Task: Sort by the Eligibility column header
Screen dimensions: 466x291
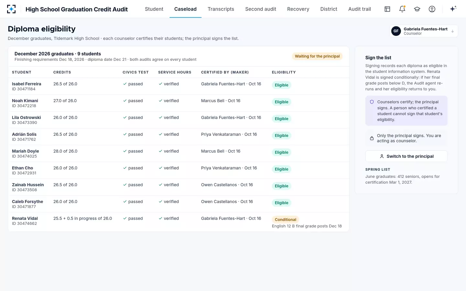Action: click(284, 72)
